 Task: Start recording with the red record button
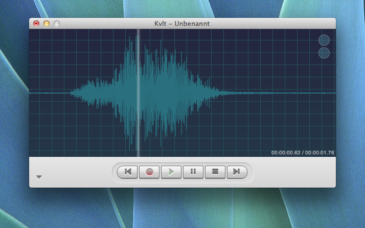(149, 172)
